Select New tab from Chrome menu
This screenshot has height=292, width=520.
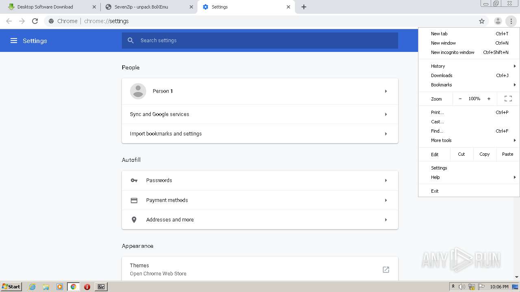(x=469, y=34)
